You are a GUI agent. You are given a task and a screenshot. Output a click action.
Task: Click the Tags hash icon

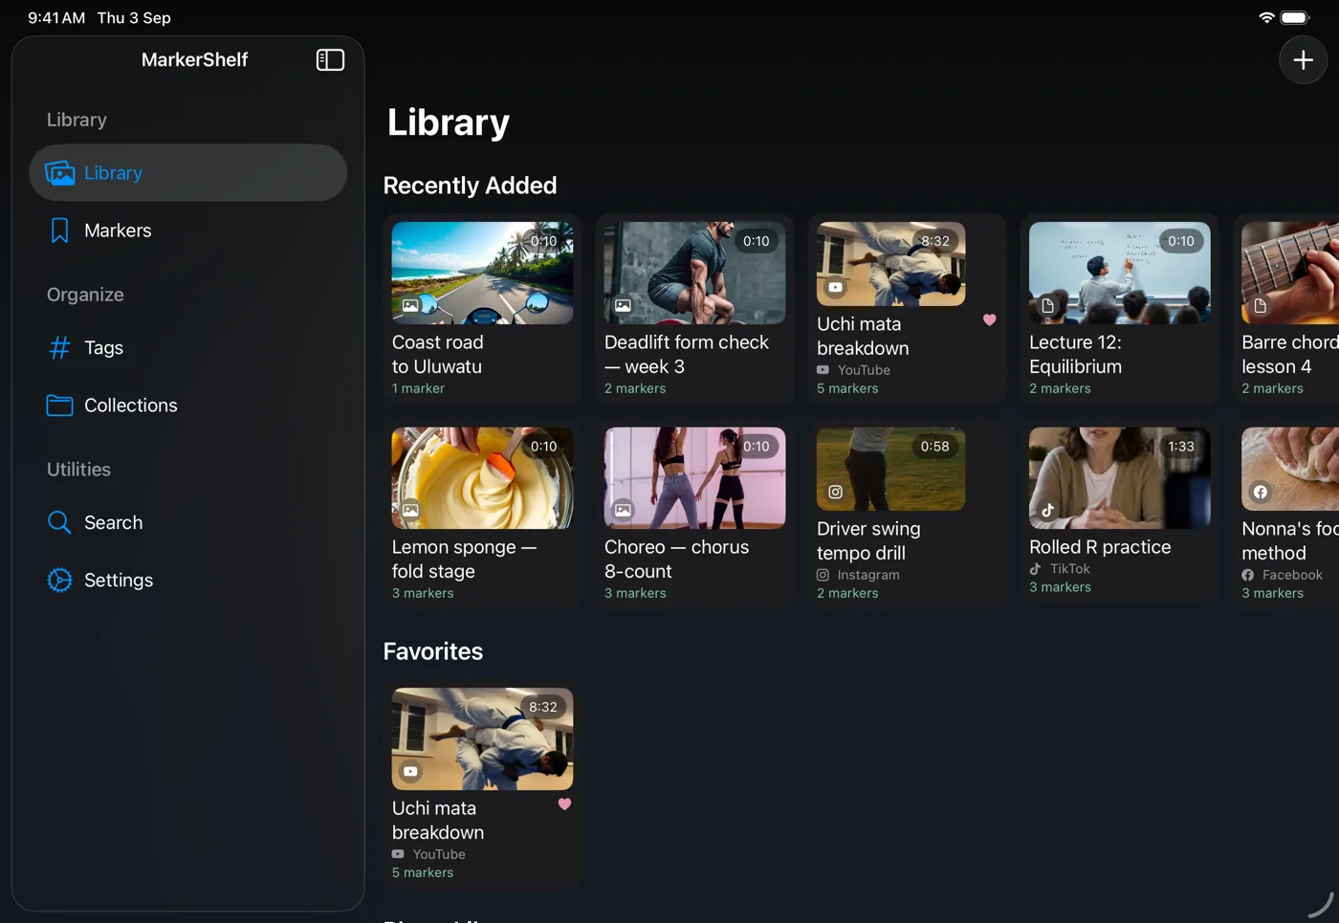pos(59,348)
